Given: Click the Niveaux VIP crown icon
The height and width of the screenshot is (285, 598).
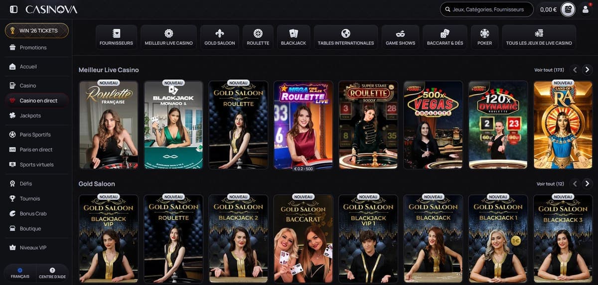Looking at the screenshot, I should [x=12, y=247].
